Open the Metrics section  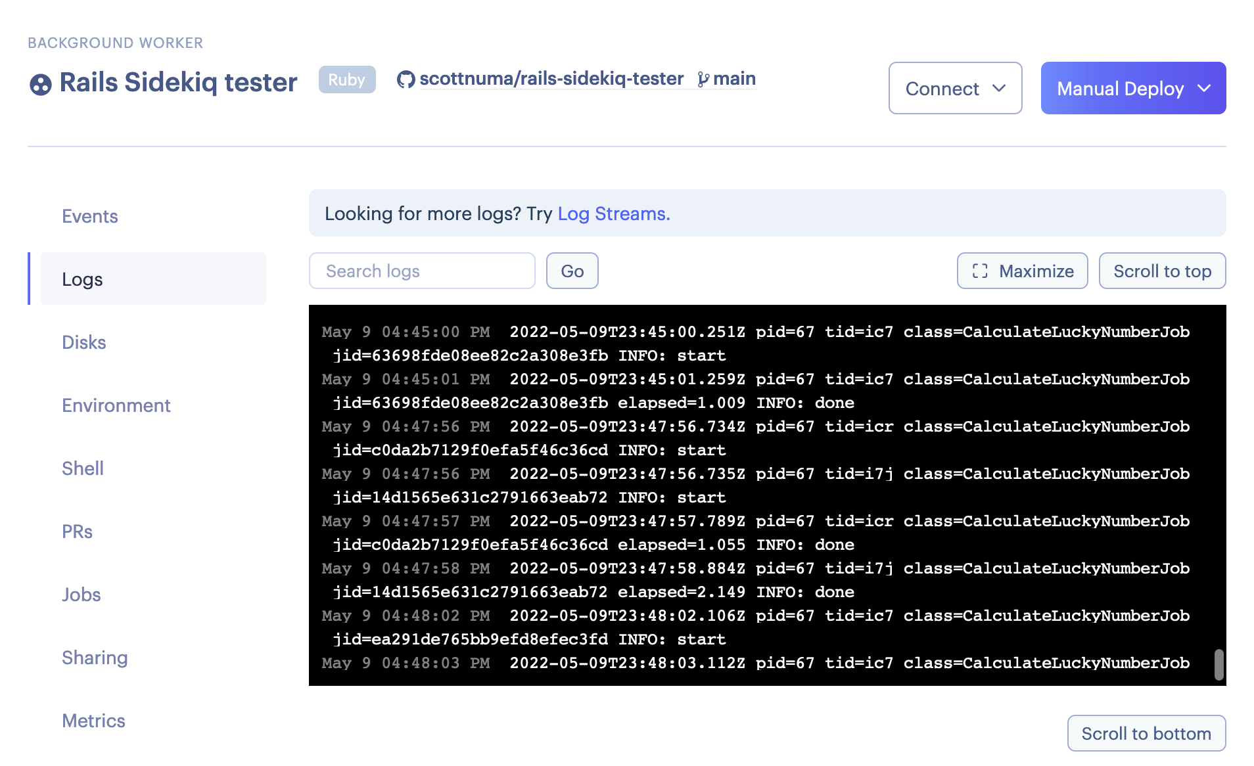coord(93,720)
